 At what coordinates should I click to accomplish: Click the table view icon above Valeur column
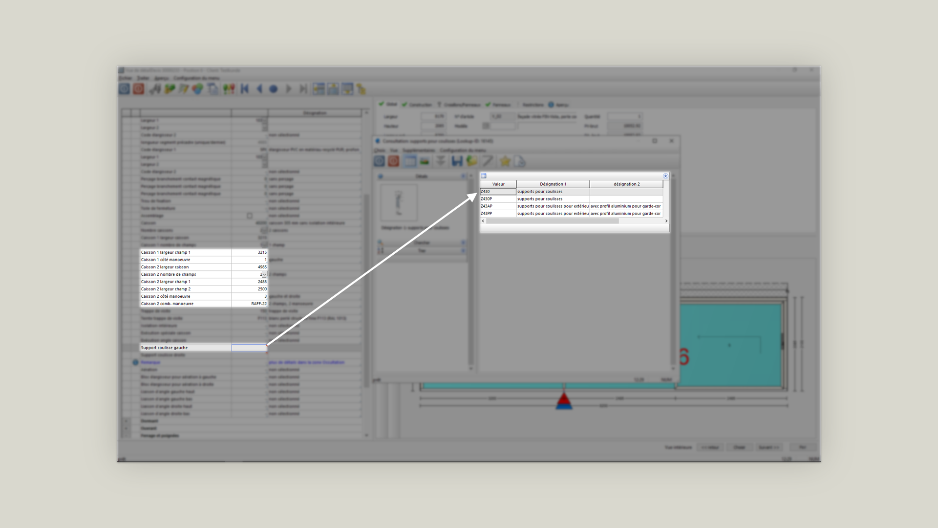(484, 176)
